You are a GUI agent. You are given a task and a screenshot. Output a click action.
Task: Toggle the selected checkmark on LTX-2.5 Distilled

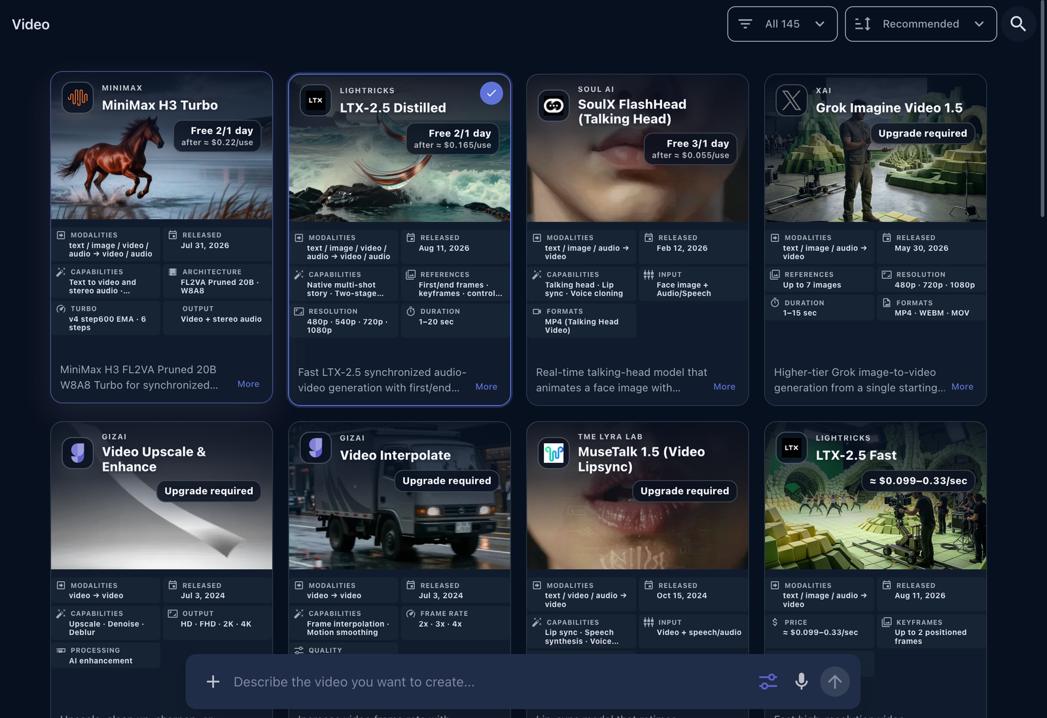tap(491, 93)
